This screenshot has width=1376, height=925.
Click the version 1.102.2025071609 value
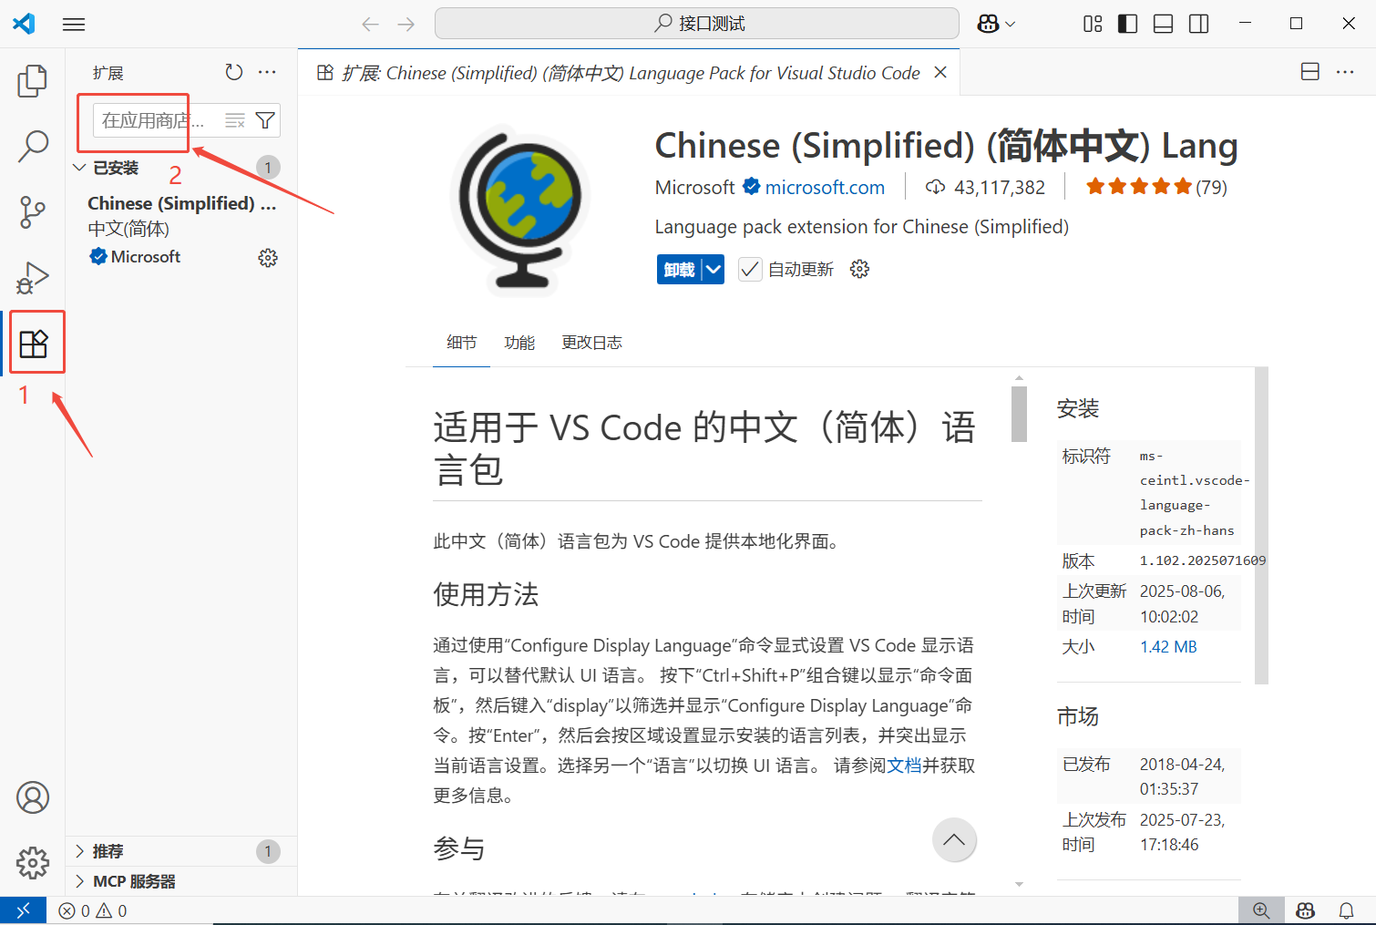pos(1203,560)
